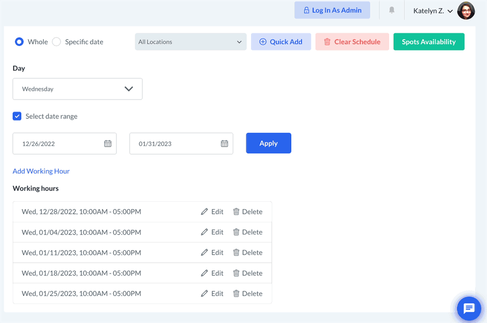Apply the selected date range

(x=268, y=144)
